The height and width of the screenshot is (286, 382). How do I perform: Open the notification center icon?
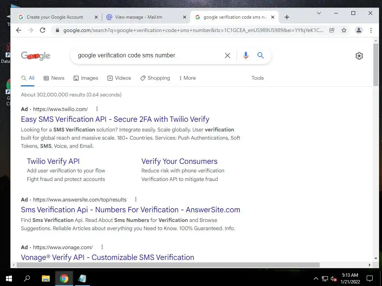coord(370,279)
